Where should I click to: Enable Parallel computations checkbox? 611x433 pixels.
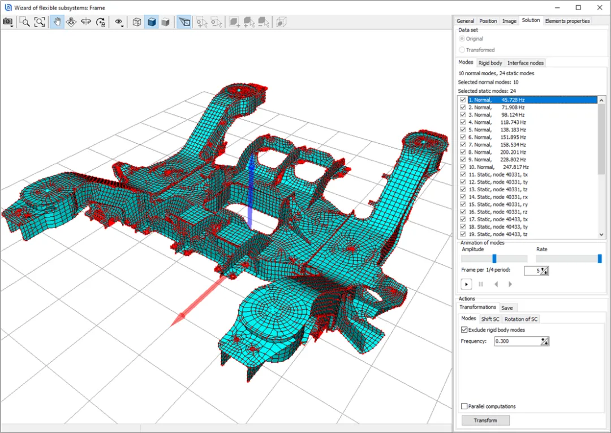point(464,406)
